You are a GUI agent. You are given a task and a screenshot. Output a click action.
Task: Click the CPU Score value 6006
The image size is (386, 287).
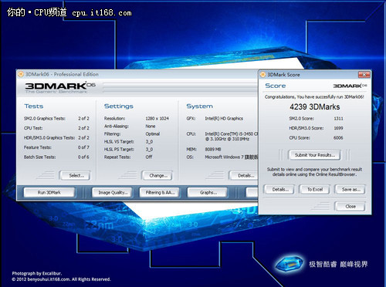click(338, 138)
